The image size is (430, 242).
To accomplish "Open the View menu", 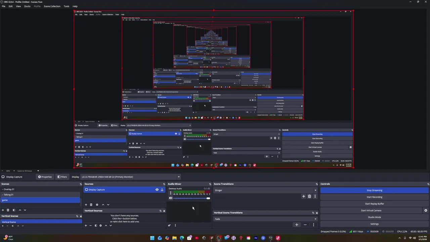I will 18,6.
